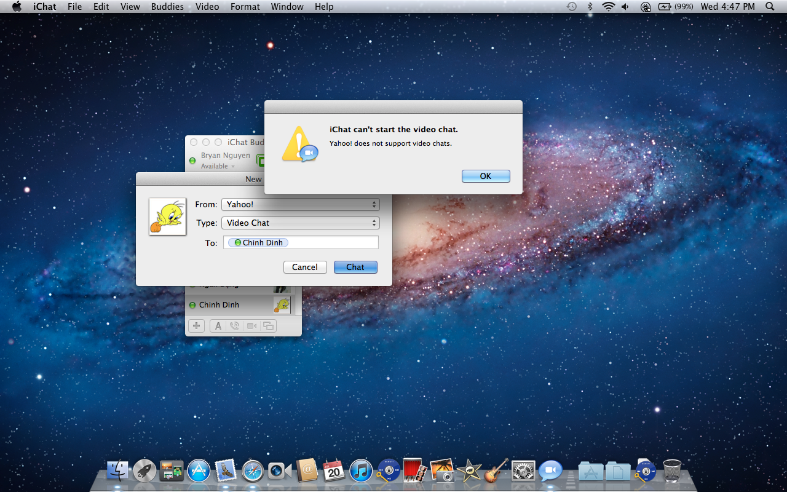Click the screen sharing button in buddy list
Image resolution: width=787 pixels, height=492 pixels.
tap(268, 326)
